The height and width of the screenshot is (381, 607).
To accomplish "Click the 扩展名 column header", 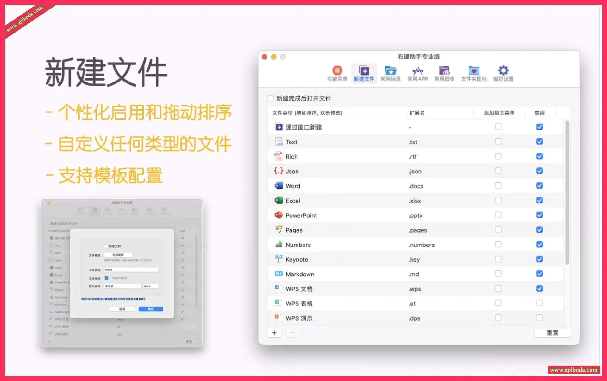I will coord(417,113).
